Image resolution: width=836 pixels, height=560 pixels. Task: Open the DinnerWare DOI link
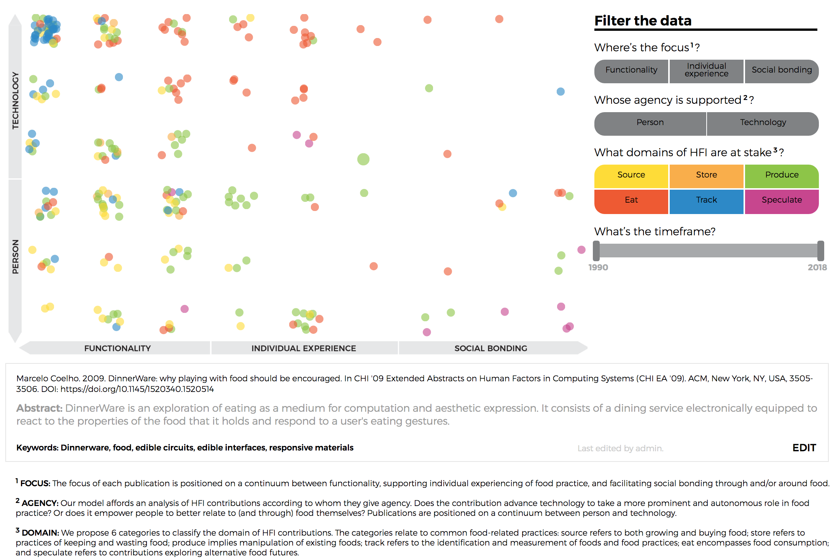[x=137, y=389]
